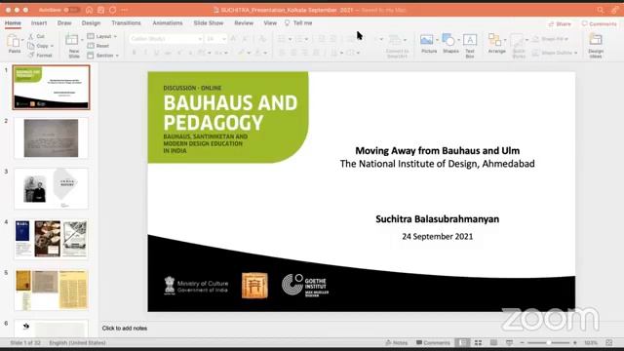Open the Draw ribbon tab
Image resolution: width=624 pixels, height=351 pixels.
pyautogui.click(x=64, y=23)
